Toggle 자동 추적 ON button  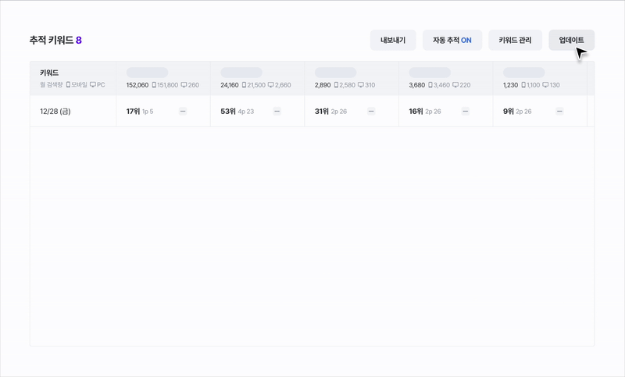(x=452, y=41)
